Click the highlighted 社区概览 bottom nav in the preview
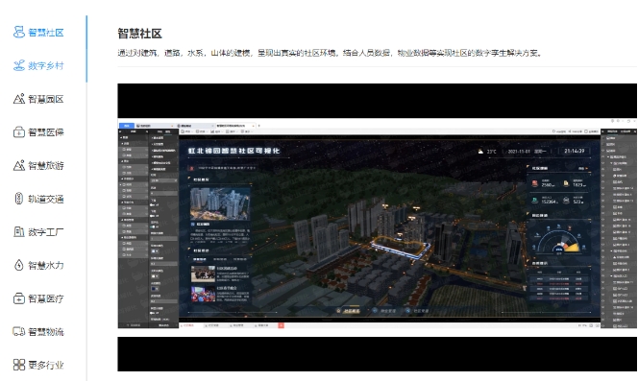This screenshot has height=381, width=638. click(348, 311)
